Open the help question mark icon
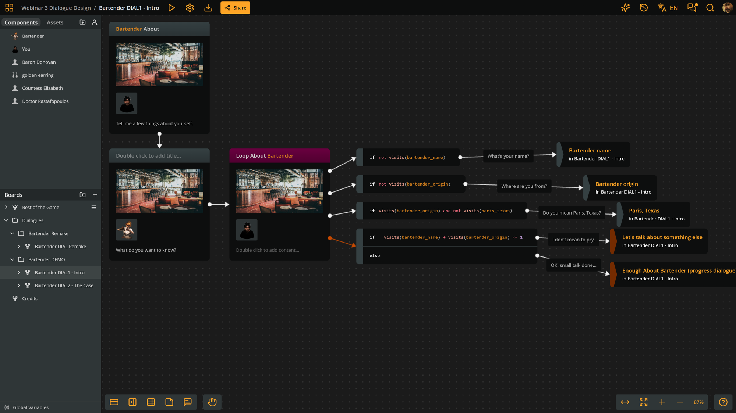This screenshot has width=736, height=413. (723, 402)
